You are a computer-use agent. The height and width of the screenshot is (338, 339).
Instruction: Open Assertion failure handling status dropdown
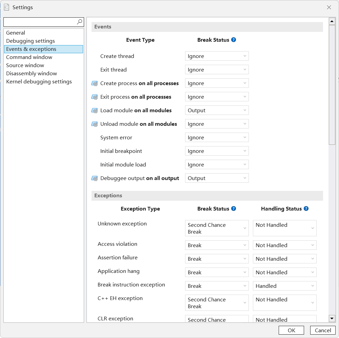coord(285,259)
